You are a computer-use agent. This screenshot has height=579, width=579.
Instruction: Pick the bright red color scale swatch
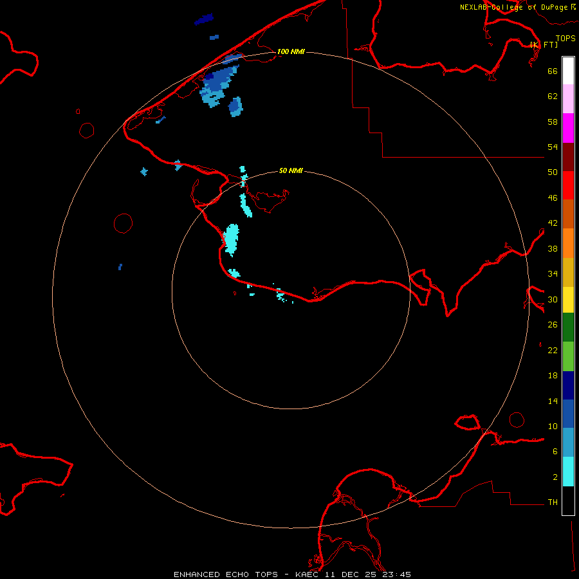point(568,185)
